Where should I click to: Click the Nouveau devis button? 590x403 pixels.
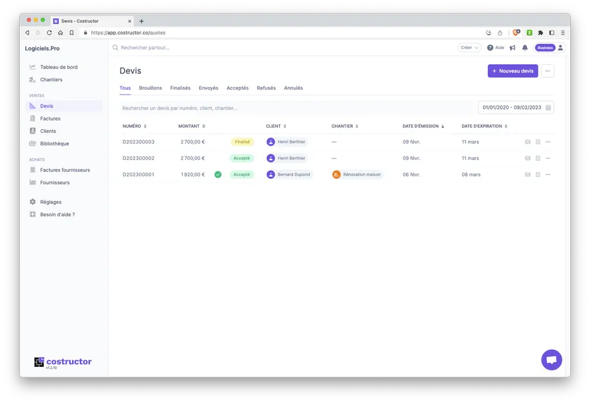(x=513, y=71)
